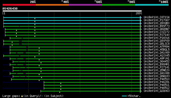
Task: Open the UniRef100_P46512 hit
Action: [157, 88]
